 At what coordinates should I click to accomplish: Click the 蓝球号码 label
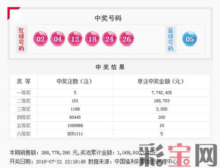tap(171, 39)
